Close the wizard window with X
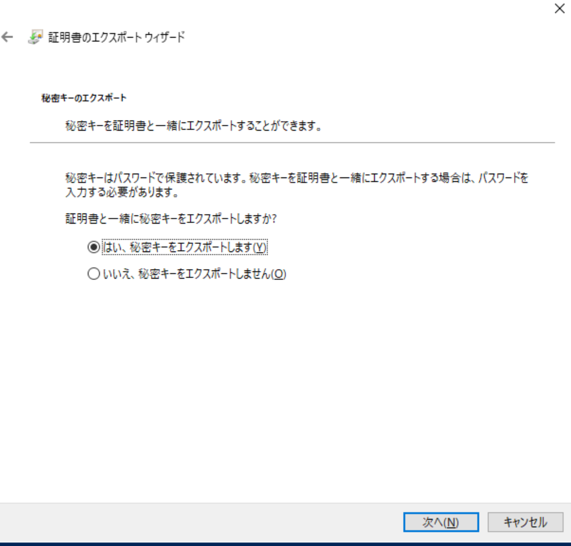Viewport: 571px width, 546px height. [x=560, y=9]
